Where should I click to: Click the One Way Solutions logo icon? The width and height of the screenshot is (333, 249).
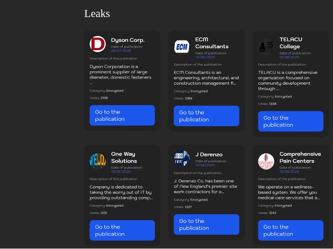(97, 161)
